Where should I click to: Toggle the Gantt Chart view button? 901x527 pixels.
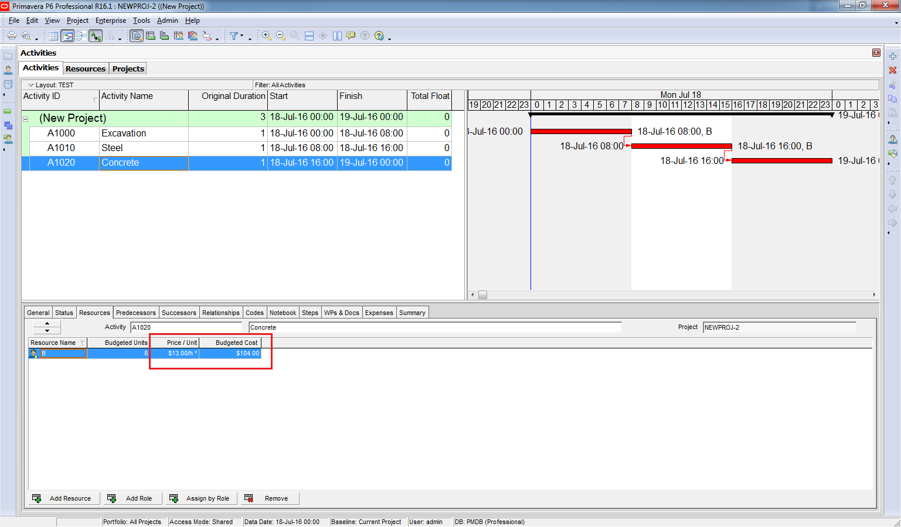(x=67, y=36)
